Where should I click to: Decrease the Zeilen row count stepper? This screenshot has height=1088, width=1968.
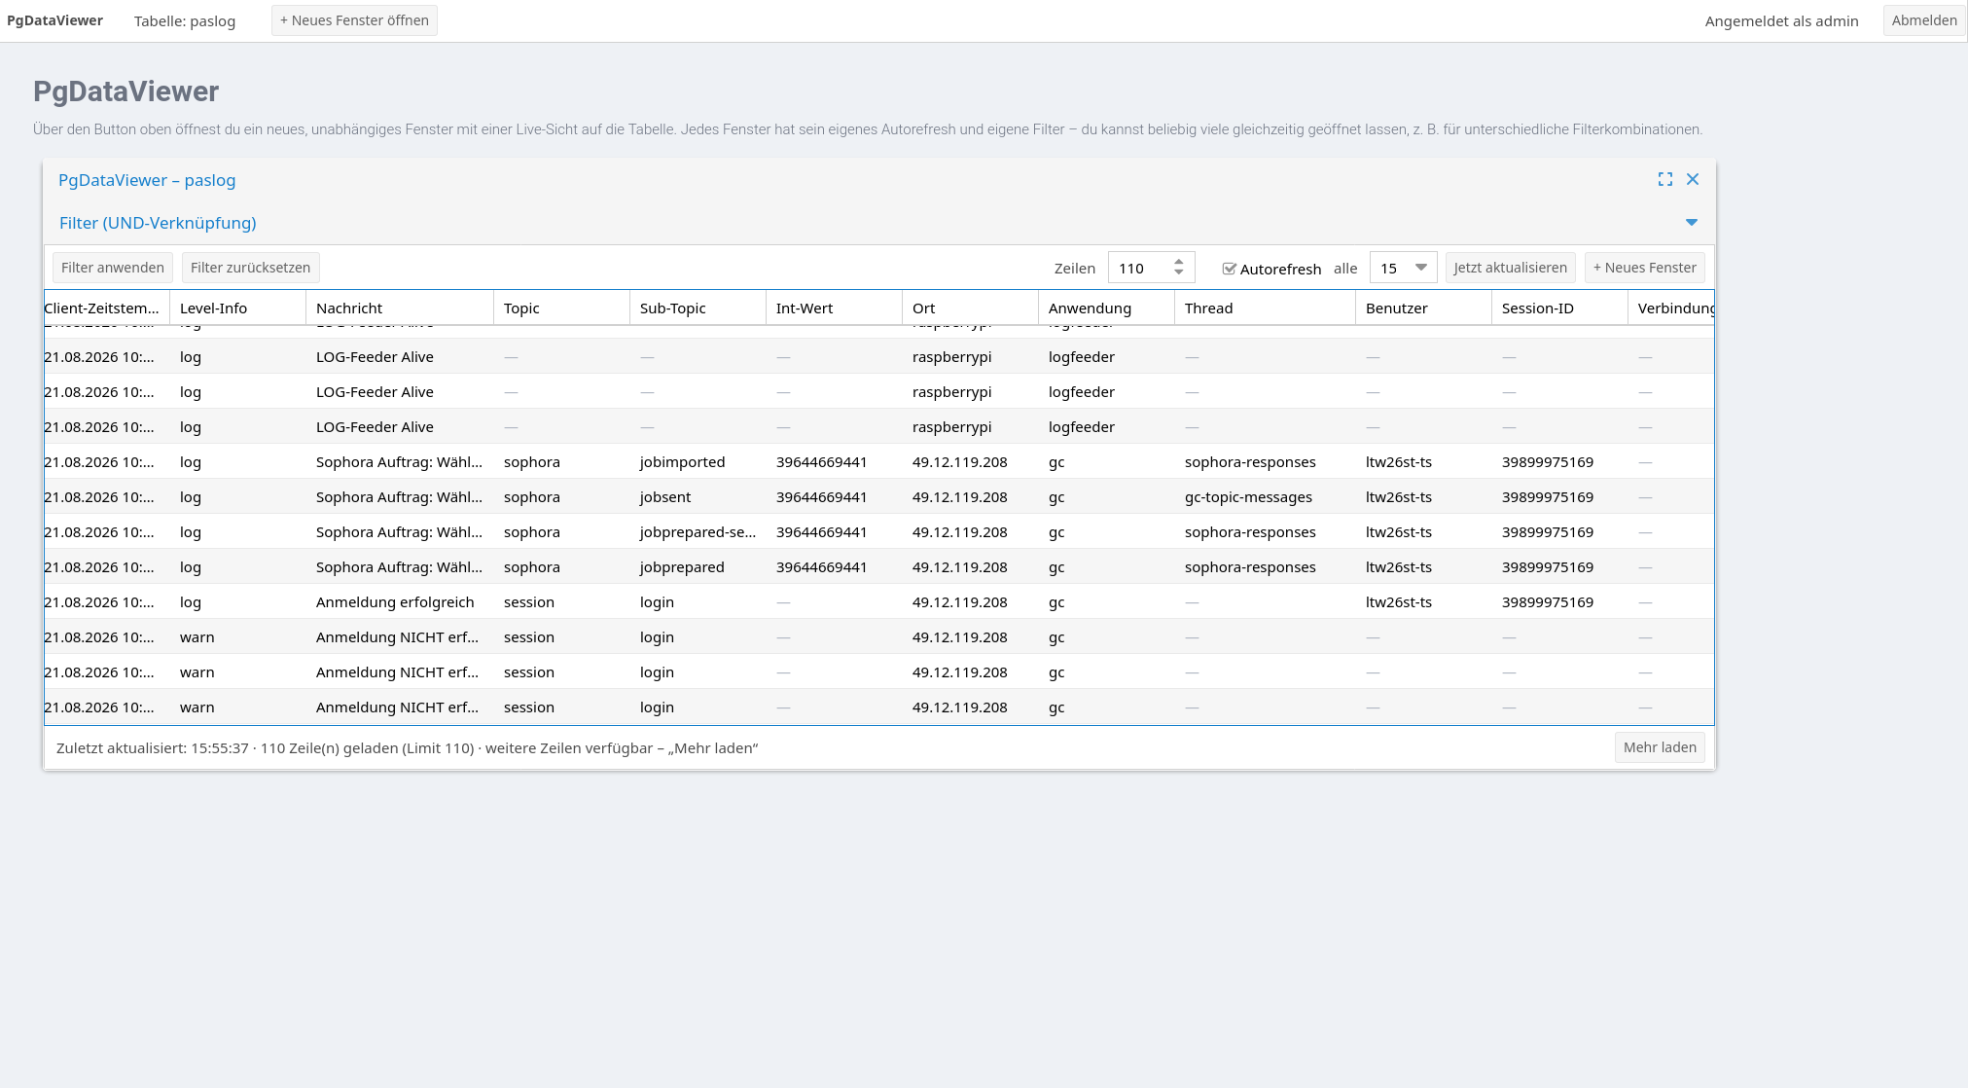(1179, 272)
